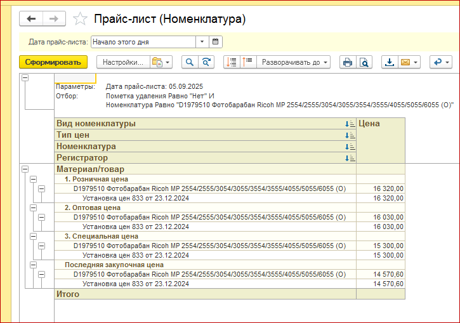Collapse the Последняя закупочная цена group
Viewport: 460px width, 323px height.
pos(34,265)
